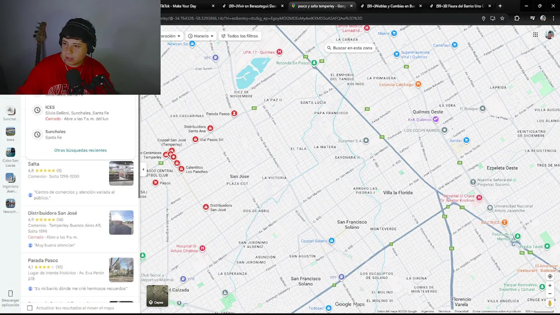The width and height of the screenshot is (560, 315).
Task: Click the Calentitos Los Panchos map pin
Action: [181, 169]
